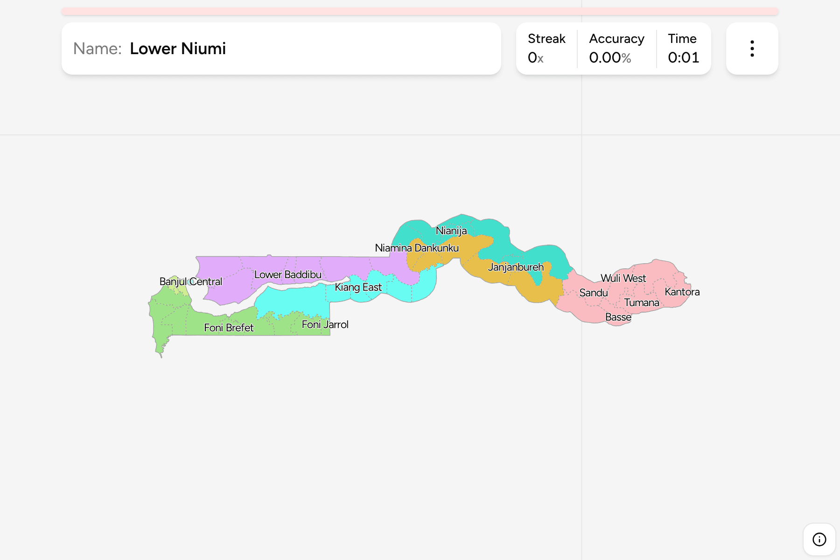Click the pink progress bar at top
Image resolution: width=840 pixels, height=560 pixels.
420,11
